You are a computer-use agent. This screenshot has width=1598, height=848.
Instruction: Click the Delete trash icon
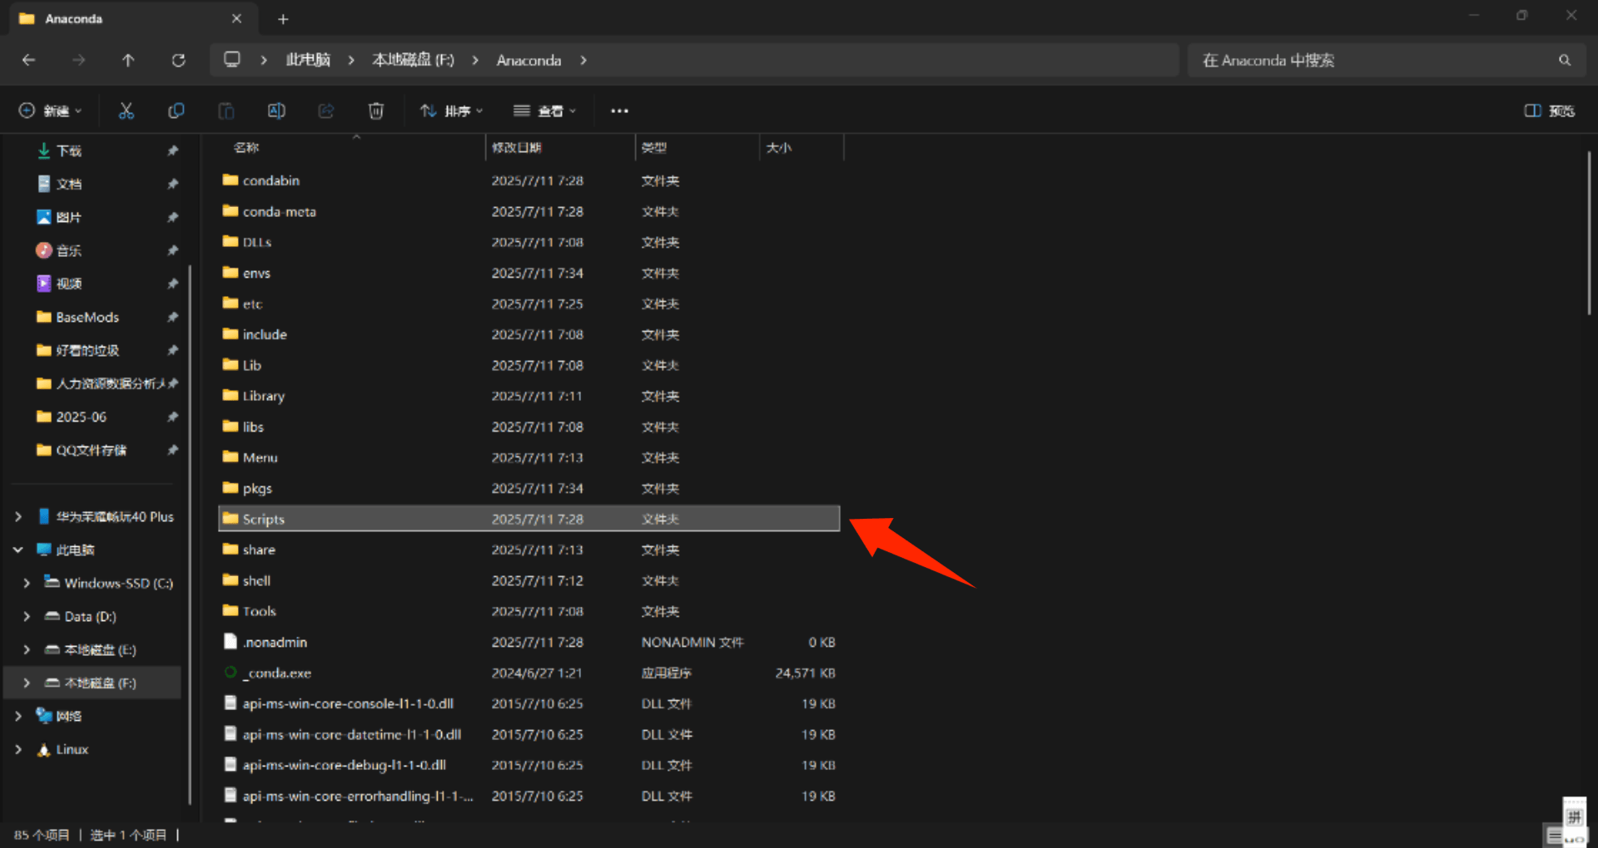pyautogui.click(x=376, y=111)
